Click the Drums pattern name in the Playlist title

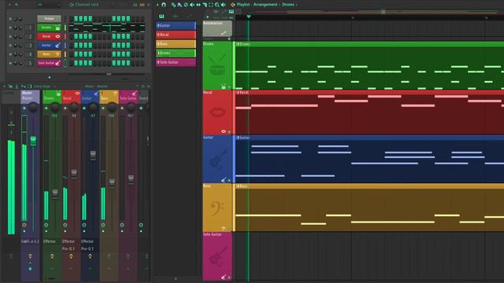coord(288,5)
